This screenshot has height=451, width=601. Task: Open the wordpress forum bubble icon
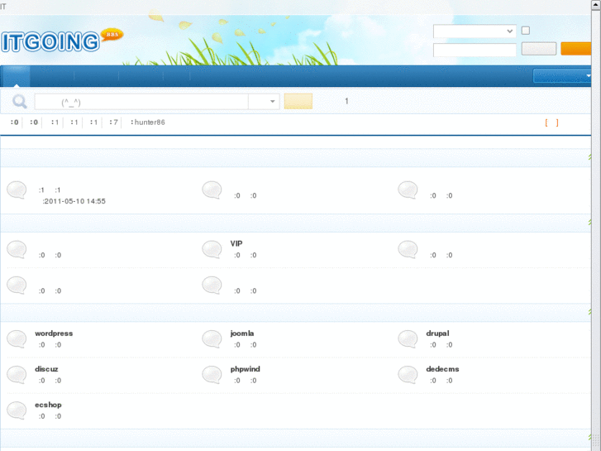point(17,338)
